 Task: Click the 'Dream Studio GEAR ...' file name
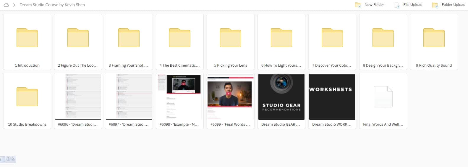[281, 125]
